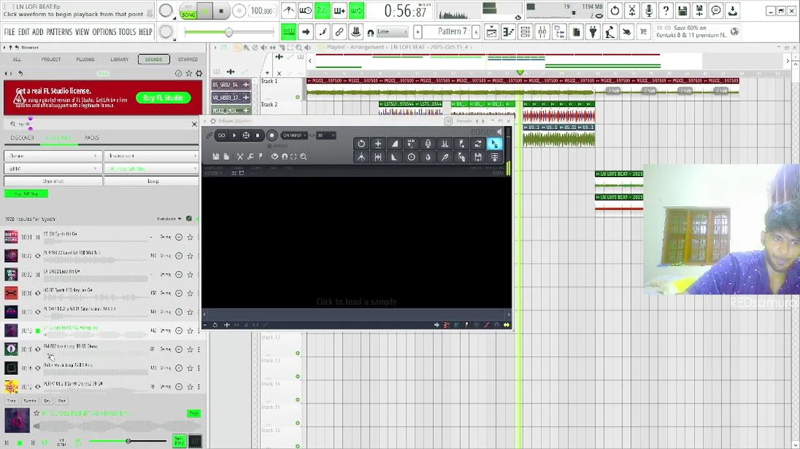Image resolution: width=800 pixels, height=449 pixels.
Task: Switch browser to PLUGINS tab
Action: tap(86, 59)
